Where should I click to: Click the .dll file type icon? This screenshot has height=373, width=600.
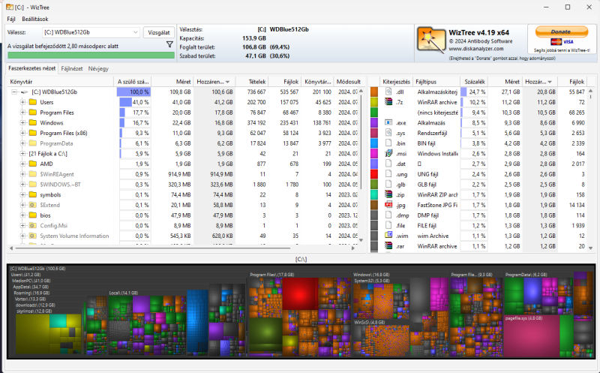coord(388,92)
